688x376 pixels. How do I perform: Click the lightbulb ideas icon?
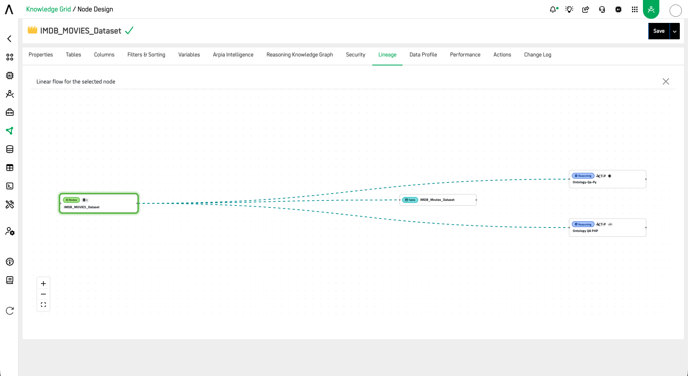(569, 9)
